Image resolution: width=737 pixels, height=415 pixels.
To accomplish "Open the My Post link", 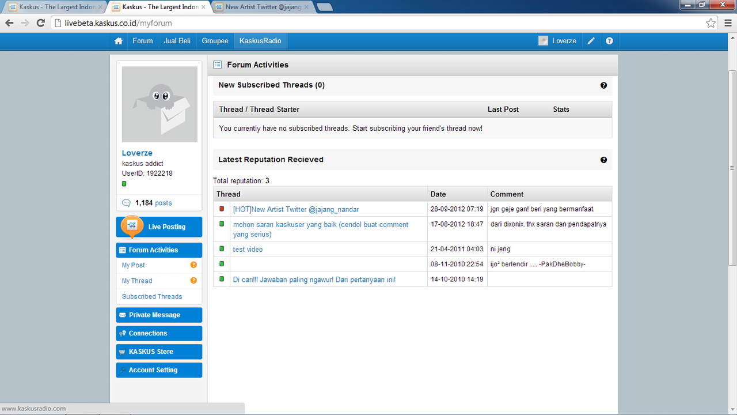I will pyautogui.click(x=134, y=265).
